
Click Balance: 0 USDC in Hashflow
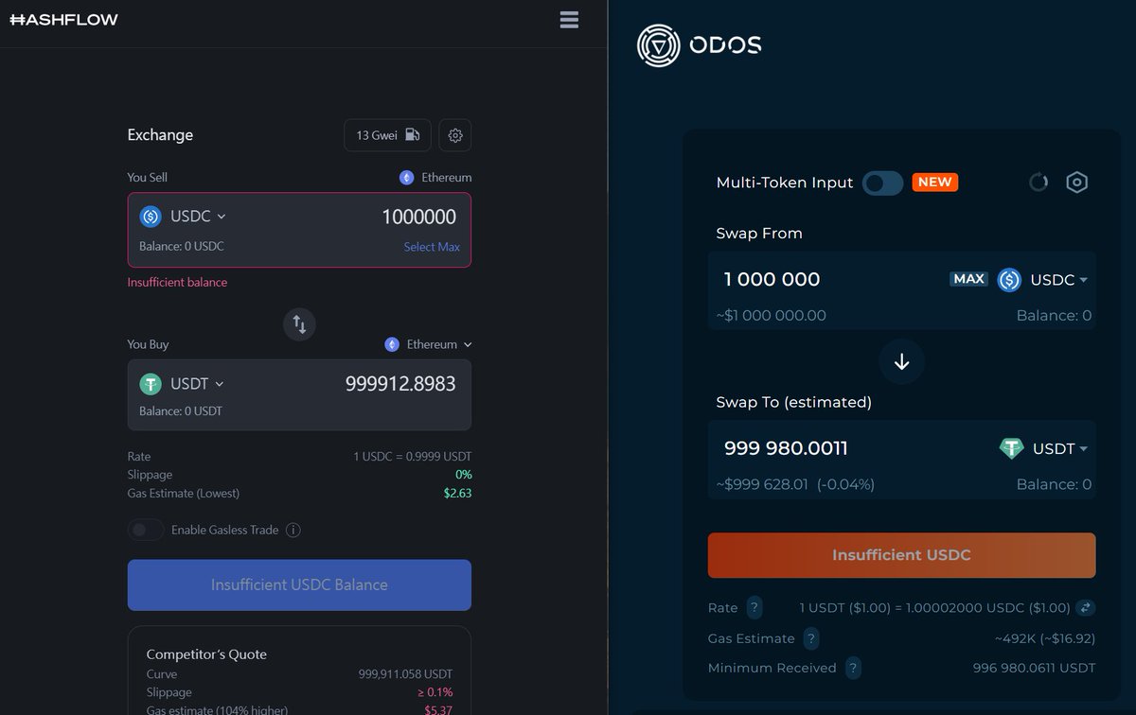coord(182,247)
